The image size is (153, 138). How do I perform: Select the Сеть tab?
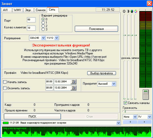[x=53, y=10]
